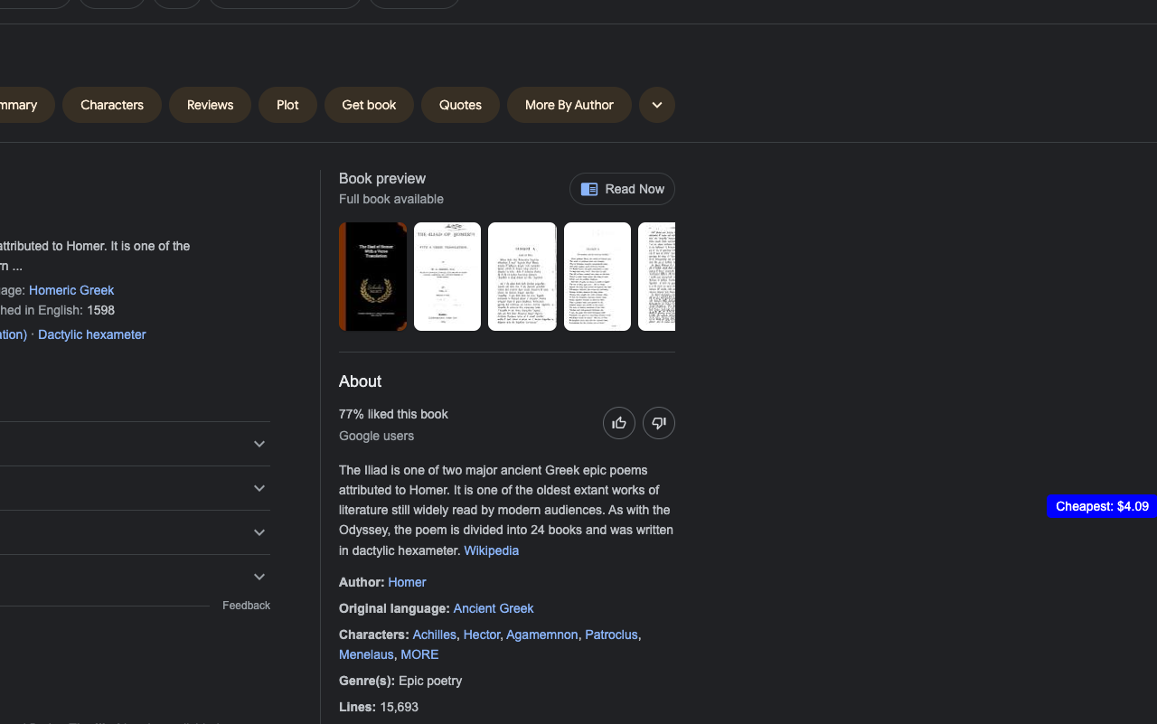
Task: Open the fourth preview page thumbnail
Action: point(597,277)
